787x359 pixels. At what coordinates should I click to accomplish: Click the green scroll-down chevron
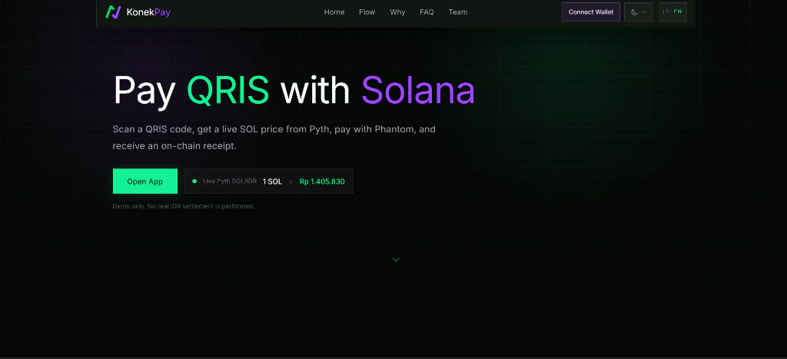396,260
